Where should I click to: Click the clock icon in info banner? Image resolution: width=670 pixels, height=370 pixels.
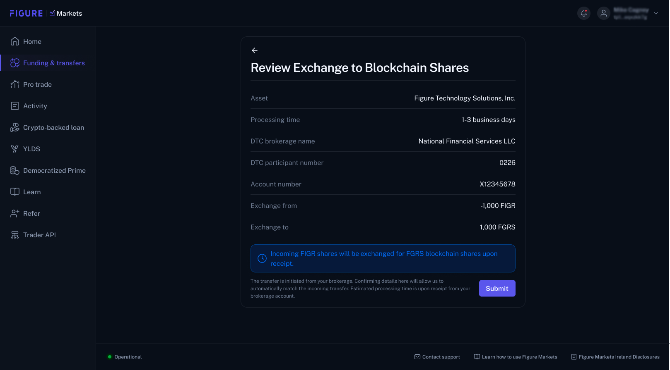tap(262, 258)
